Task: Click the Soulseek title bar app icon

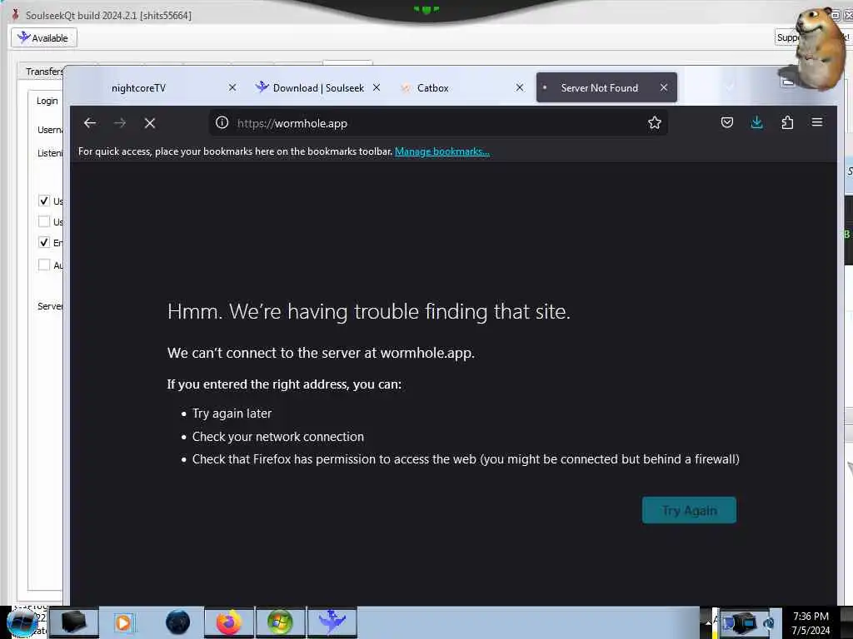Action: tap(15, 15)
